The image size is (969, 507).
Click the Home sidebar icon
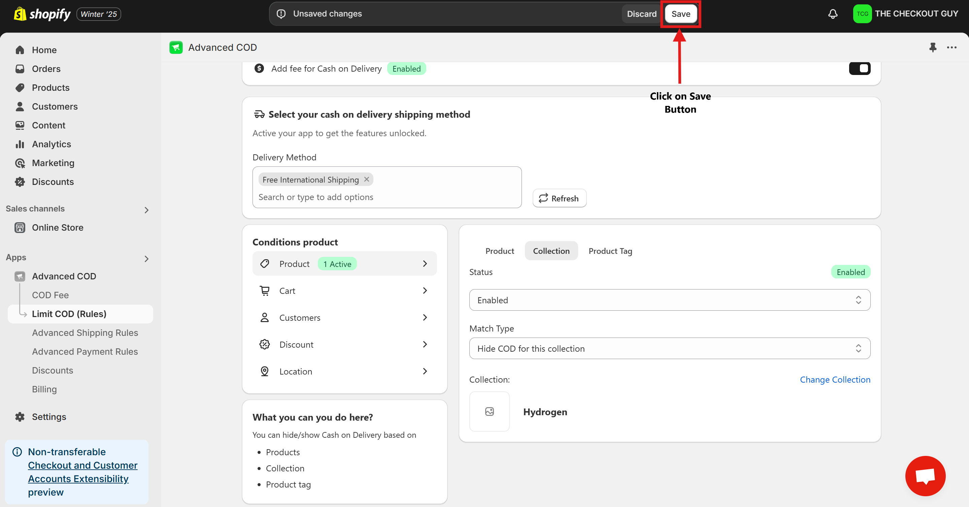(x=20, y=50)
